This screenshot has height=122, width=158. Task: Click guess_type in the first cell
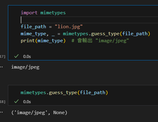pos(105,34)
